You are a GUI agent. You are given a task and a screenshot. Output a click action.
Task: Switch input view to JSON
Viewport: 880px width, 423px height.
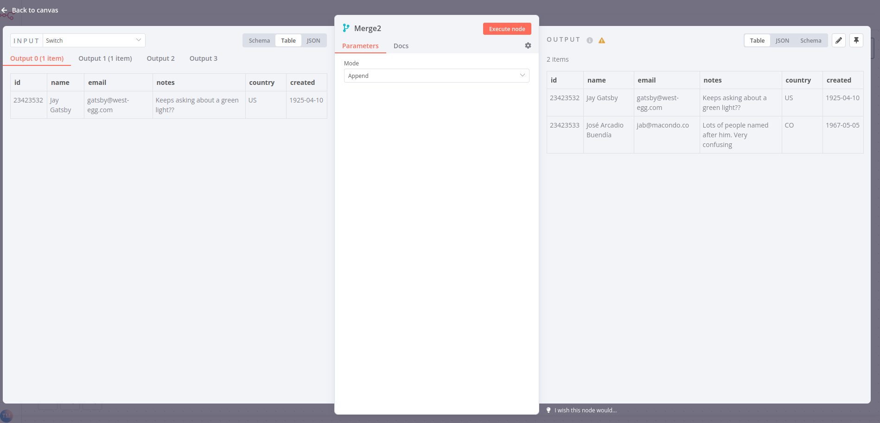[313, 40]
